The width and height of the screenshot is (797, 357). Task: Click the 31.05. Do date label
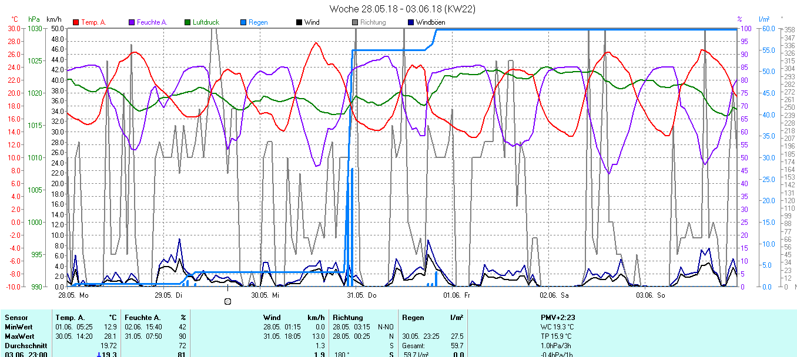pyautogui.click(x=362, y=295)
